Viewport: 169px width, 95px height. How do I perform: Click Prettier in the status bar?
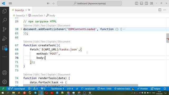point(142,89)
